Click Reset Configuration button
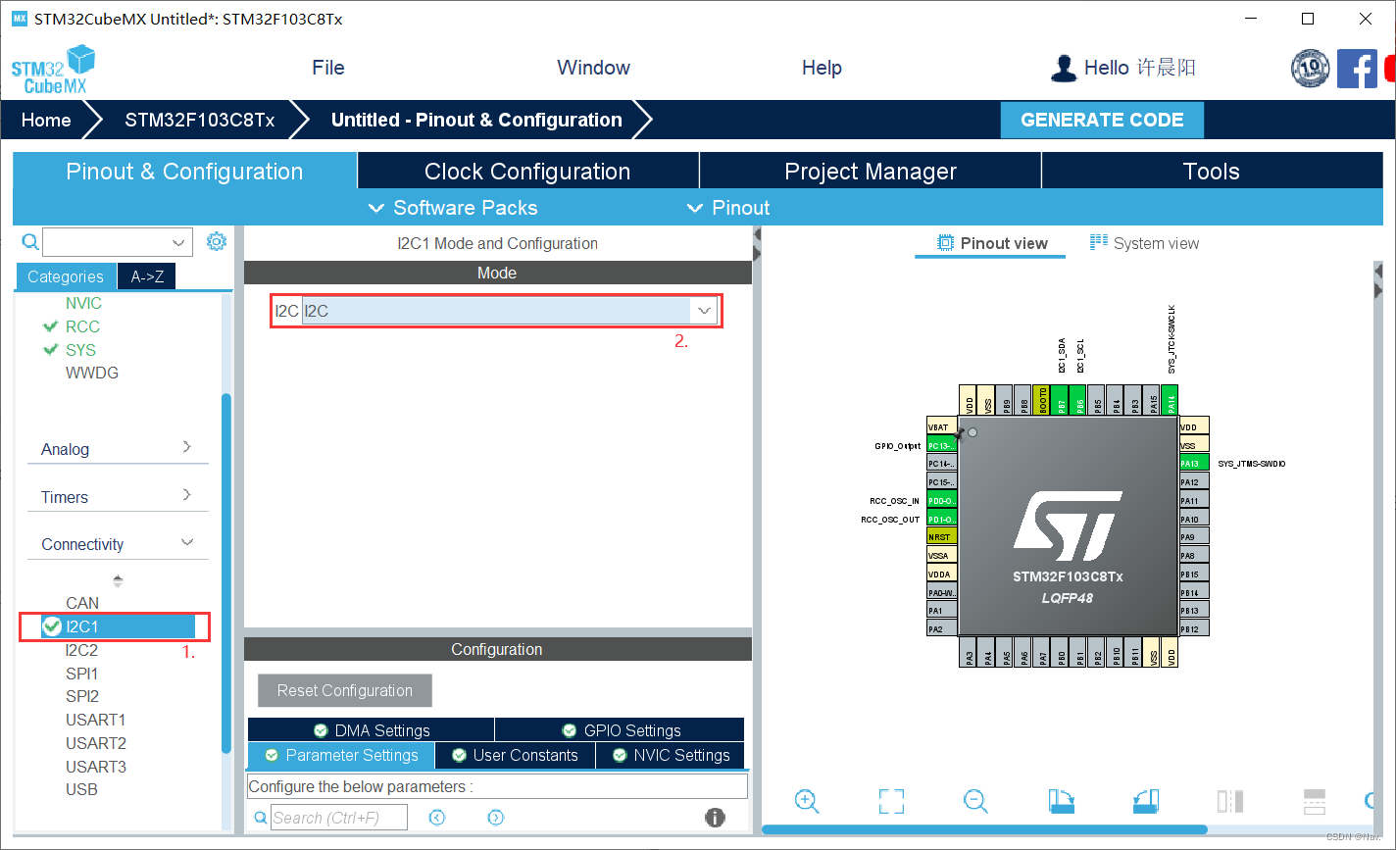 click(345, 690)
